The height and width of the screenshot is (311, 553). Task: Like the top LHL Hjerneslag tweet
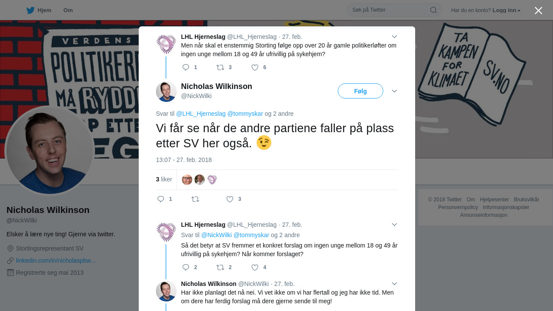click(x=255, y=67)
